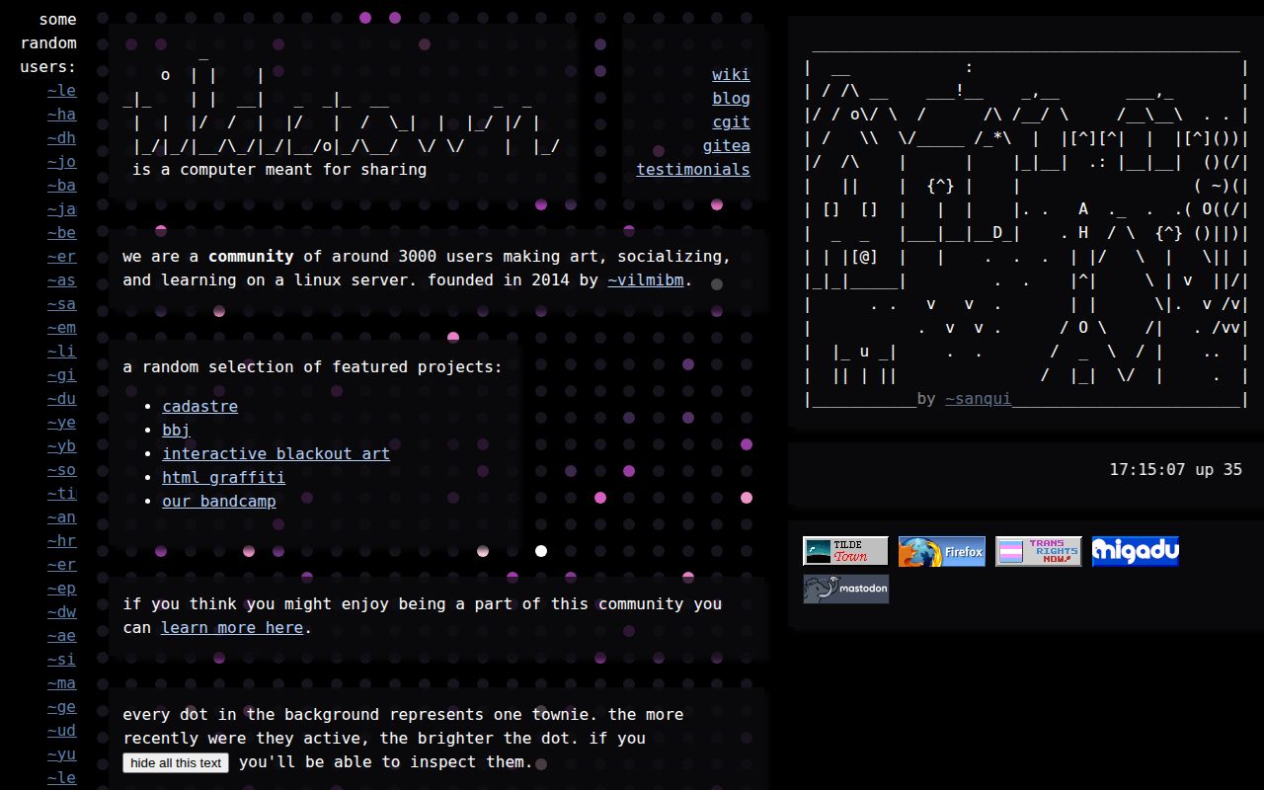
Task: Go to the blog link
Action: click(x=731, y=99)
